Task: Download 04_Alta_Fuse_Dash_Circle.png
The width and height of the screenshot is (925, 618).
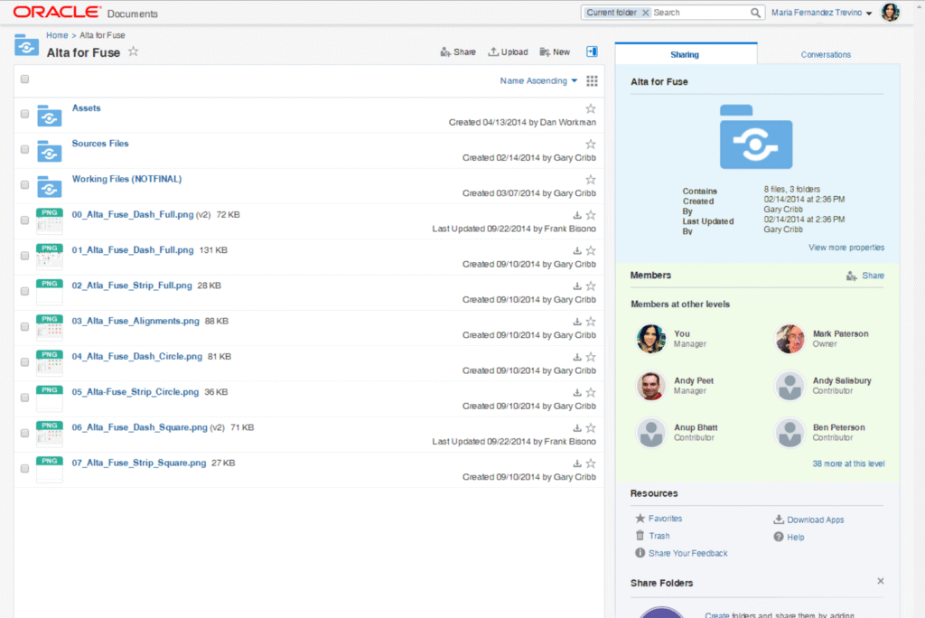Action: [x=577, y=357]
